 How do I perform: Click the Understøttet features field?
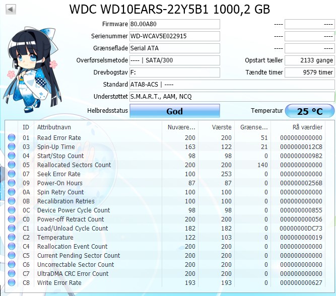pos(232,97)
